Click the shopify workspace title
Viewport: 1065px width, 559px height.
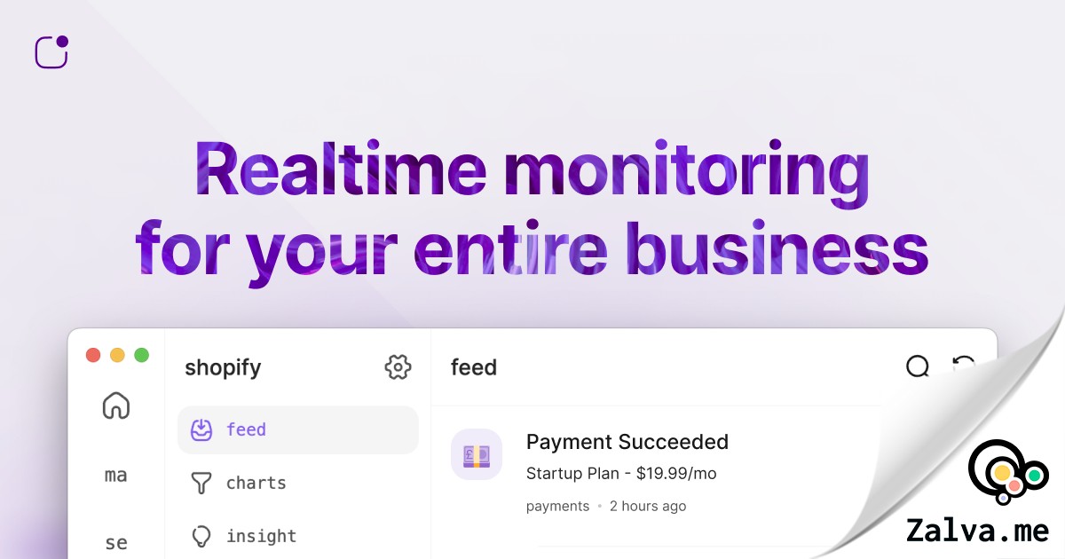[x=222, y=366]
